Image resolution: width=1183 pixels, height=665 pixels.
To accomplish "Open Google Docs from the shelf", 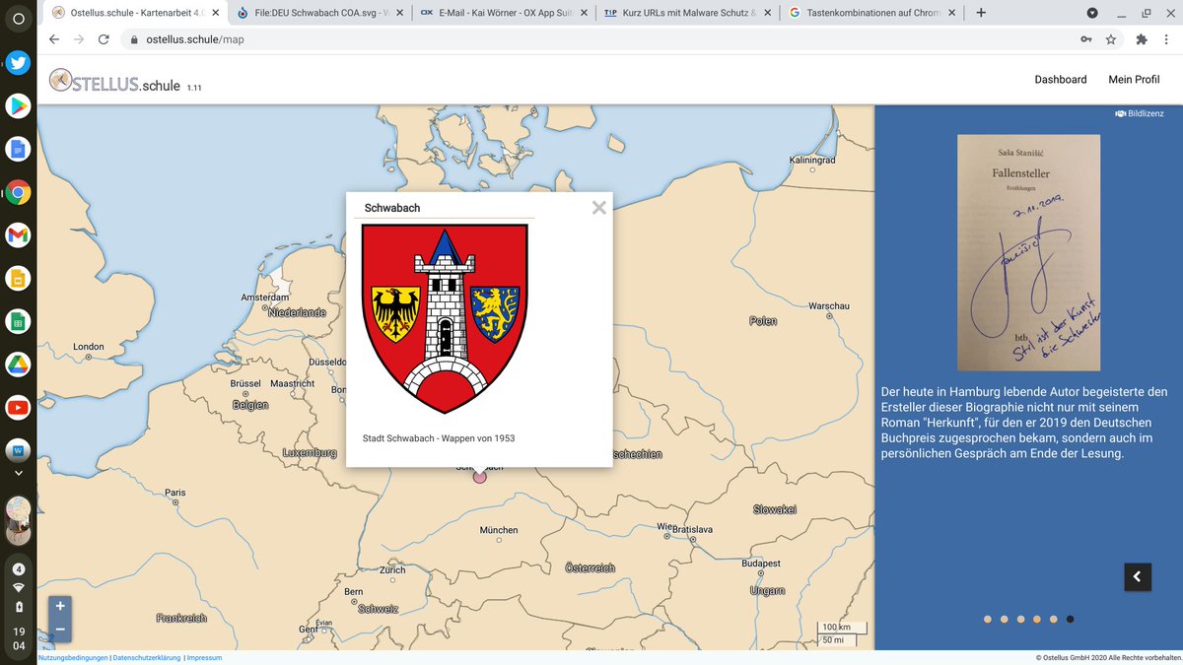I will (18, 149).
